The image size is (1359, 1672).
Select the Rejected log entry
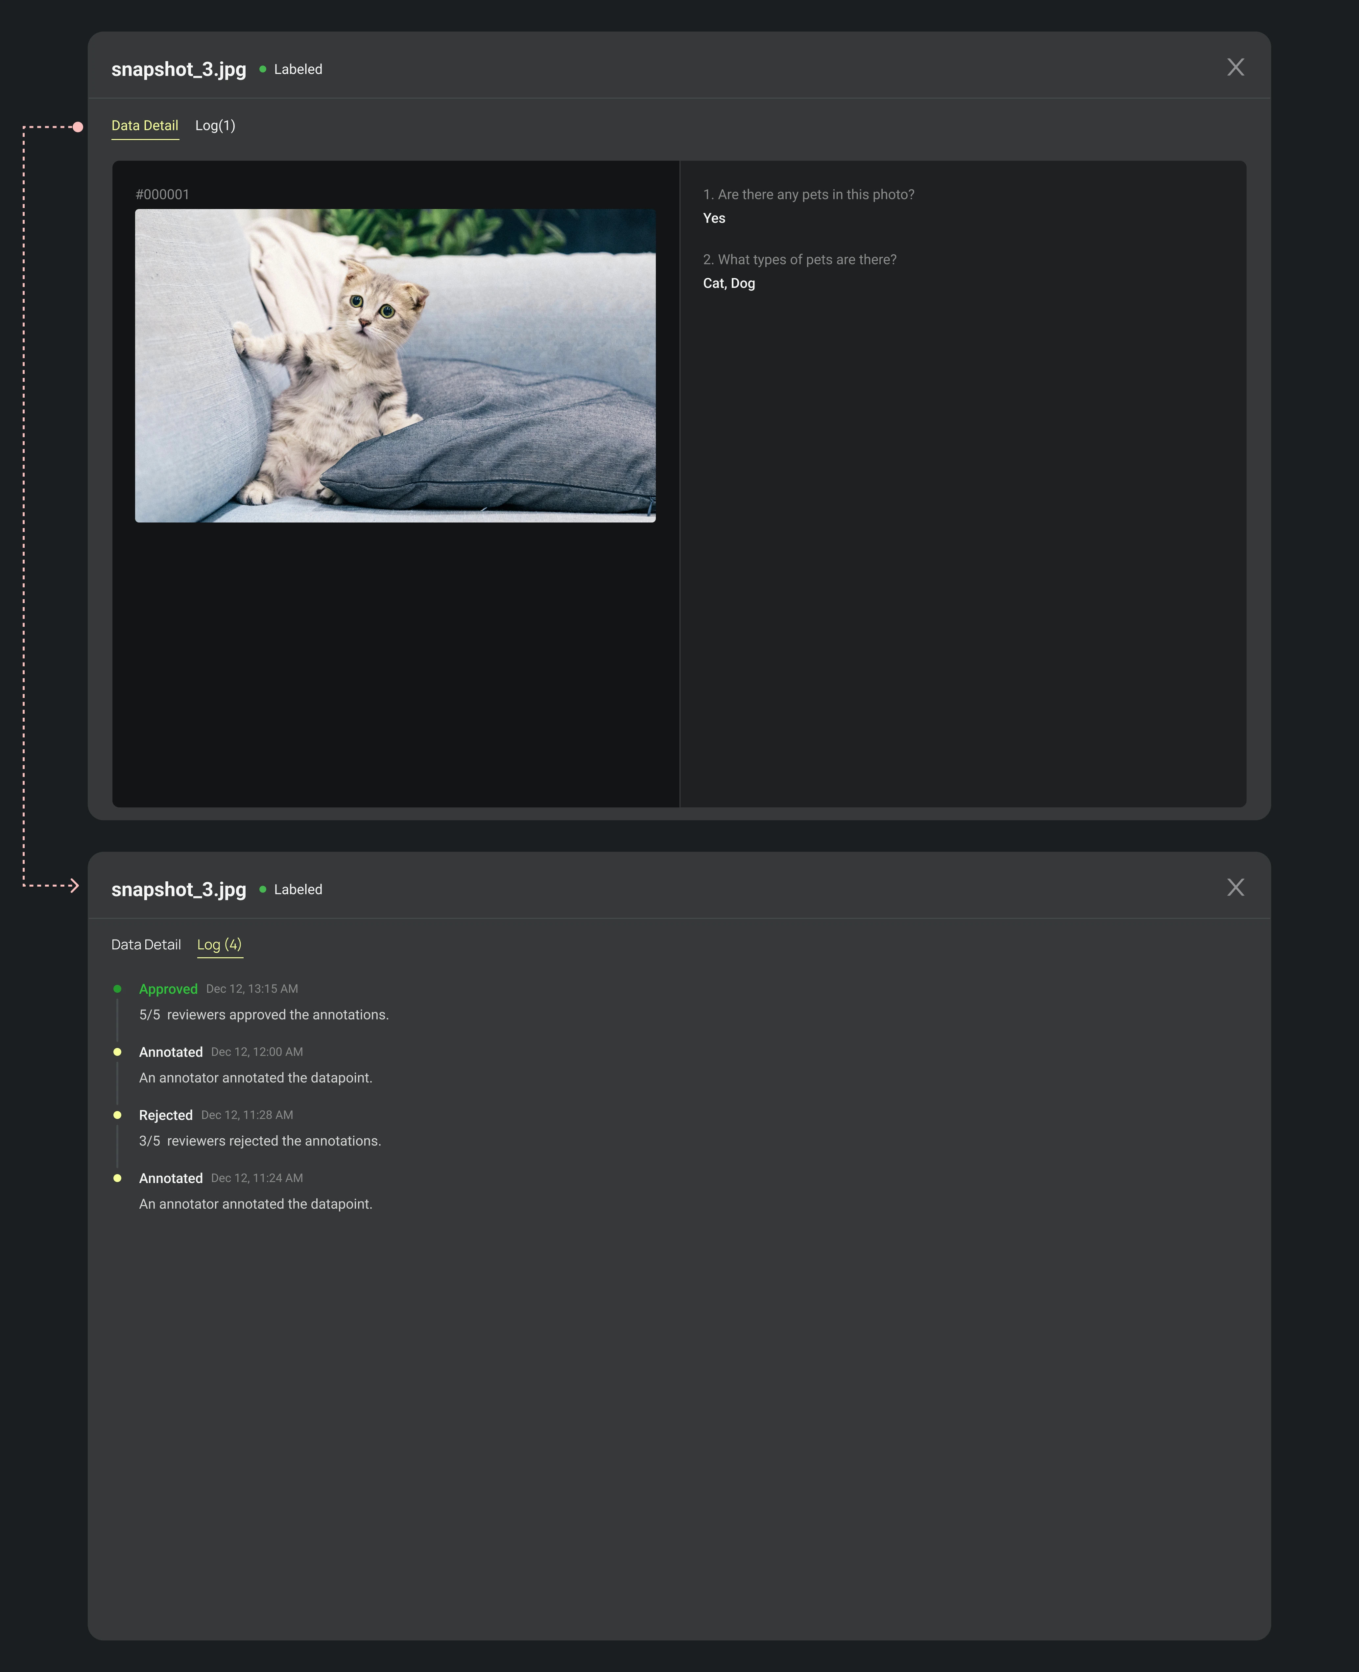[166, 1115]
